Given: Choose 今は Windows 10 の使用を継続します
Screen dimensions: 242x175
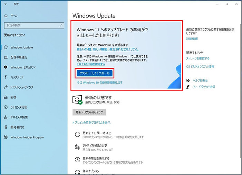Looking at the screenshot, I should pos(99,83).
